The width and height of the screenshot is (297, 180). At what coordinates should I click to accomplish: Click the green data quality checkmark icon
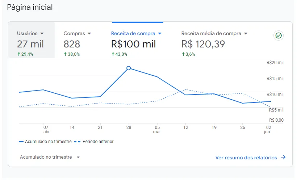coord(279,35)
